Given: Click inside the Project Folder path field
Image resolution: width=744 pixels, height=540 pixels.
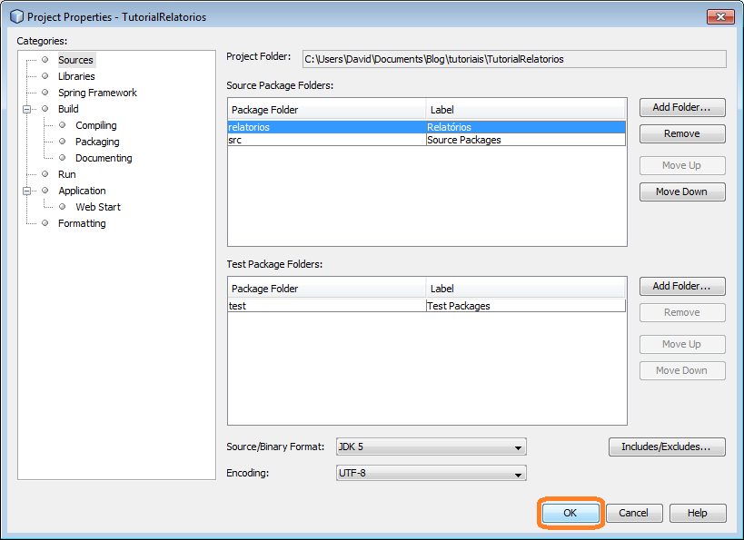Looking at the screenshot, I should point(513,59).
